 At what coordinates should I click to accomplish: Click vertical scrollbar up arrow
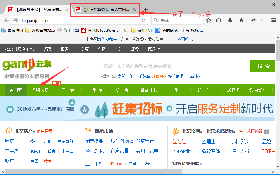click(278, 37)
